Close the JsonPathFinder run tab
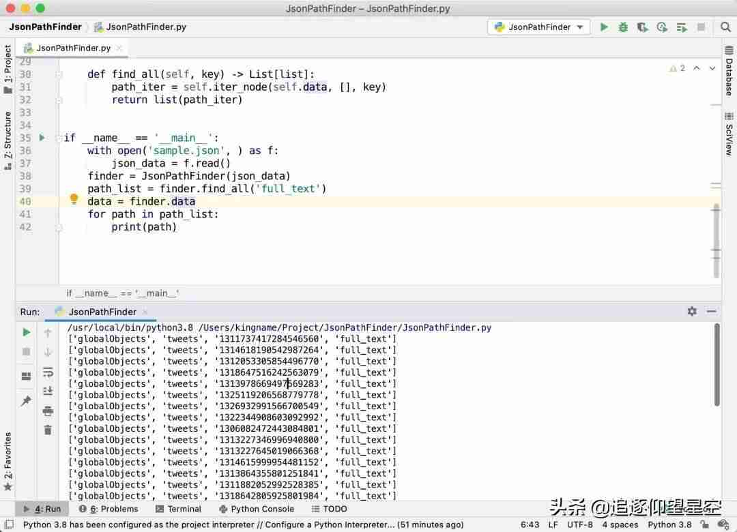 point(145,312)
